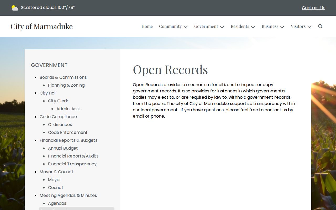Go to Mayor & Council section
Image resolution: width=336 pixels, height=210 pixels.
56,172
